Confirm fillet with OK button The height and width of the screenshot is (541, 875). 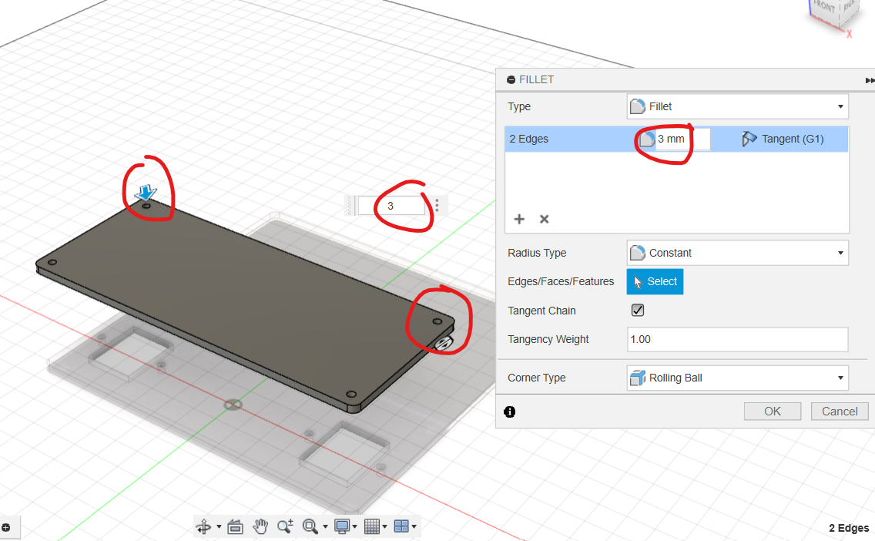772,412
